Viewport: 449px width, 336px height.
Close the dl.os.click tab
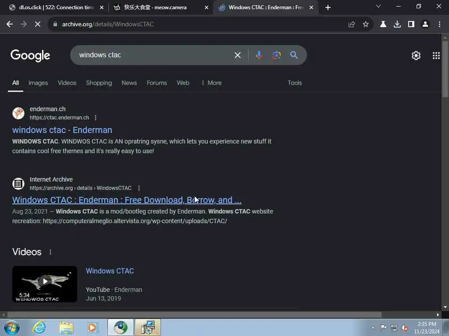tap(102, 8)
